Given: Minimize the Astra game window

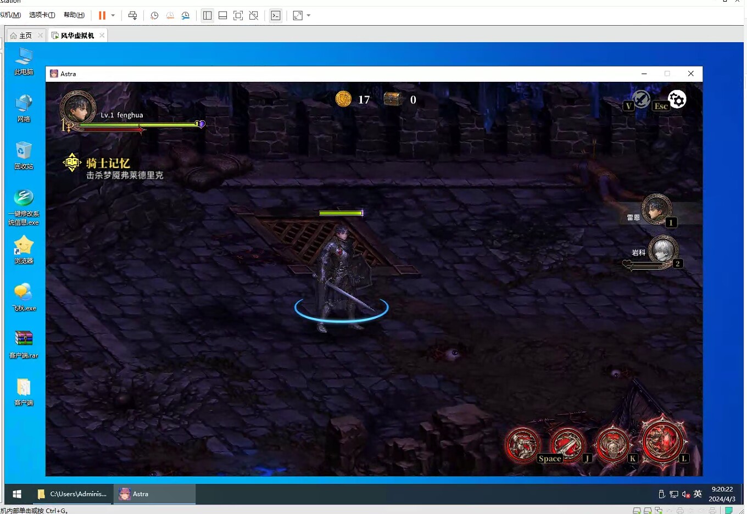Looking at the screenshot, I should point(644,74).
